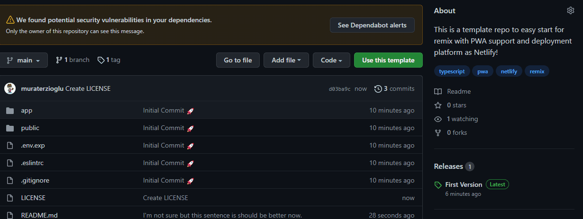
Task: Open the d03ba9c commit hash link
Action: 340,89
